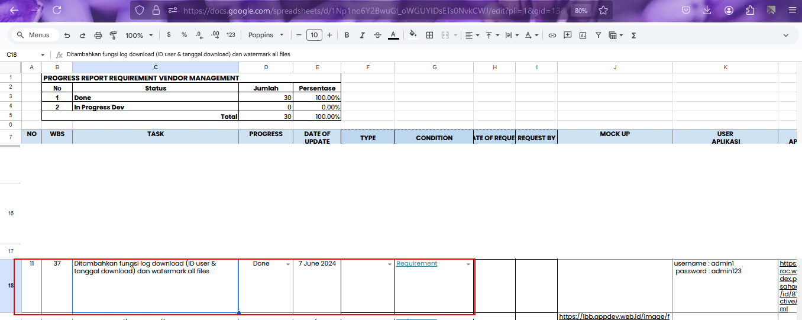Click the Requirement link in Condition column
This screenshot has width=802, height=320.
417,264
